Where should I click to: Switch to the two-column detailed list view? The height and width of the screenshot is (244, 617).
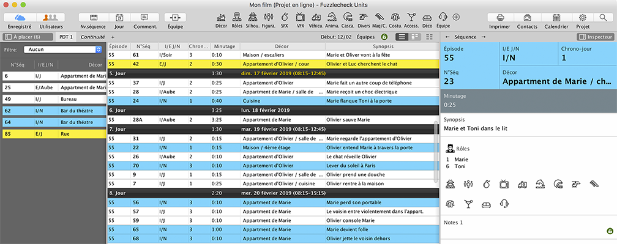point(414,37)
